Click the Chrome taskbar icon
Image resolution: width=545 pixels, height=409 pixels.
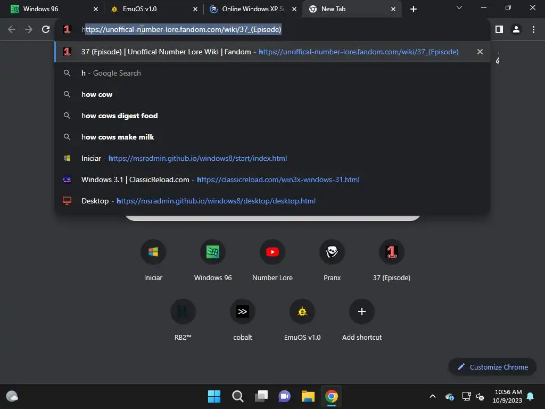(332, 396)
